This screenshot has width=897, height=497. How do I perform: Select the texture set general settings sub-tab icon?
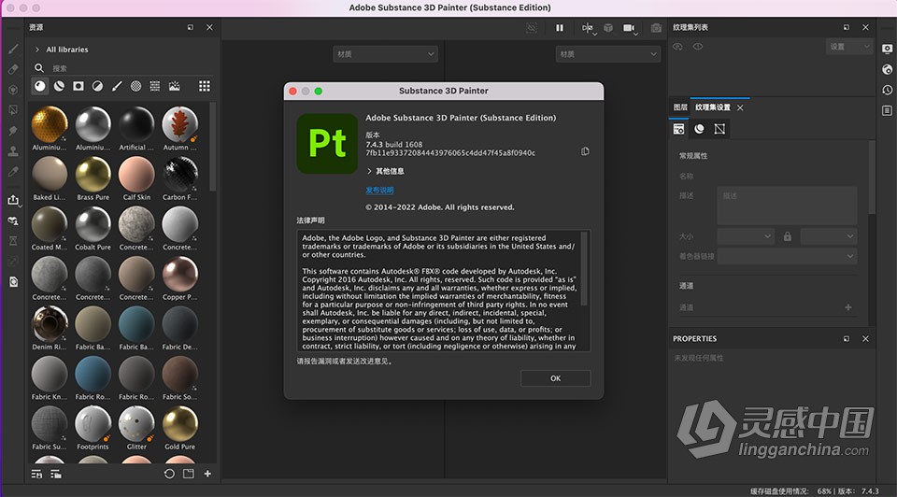[678, 129]
